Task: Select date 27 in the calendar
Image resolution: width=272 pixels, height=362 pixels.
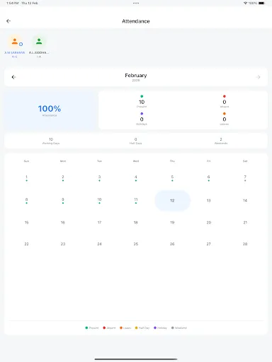Action: (x=209, y=244)
